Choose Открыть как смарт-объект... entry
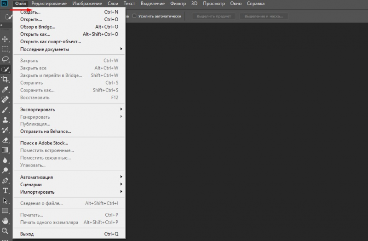Image resolution: width=368 pixels, height=241 pixels. click(69, 42)
